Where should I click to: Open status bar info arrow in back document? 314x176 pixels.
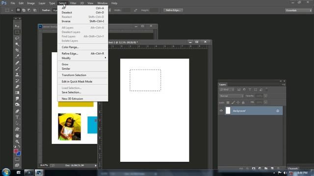pos(96,165)
